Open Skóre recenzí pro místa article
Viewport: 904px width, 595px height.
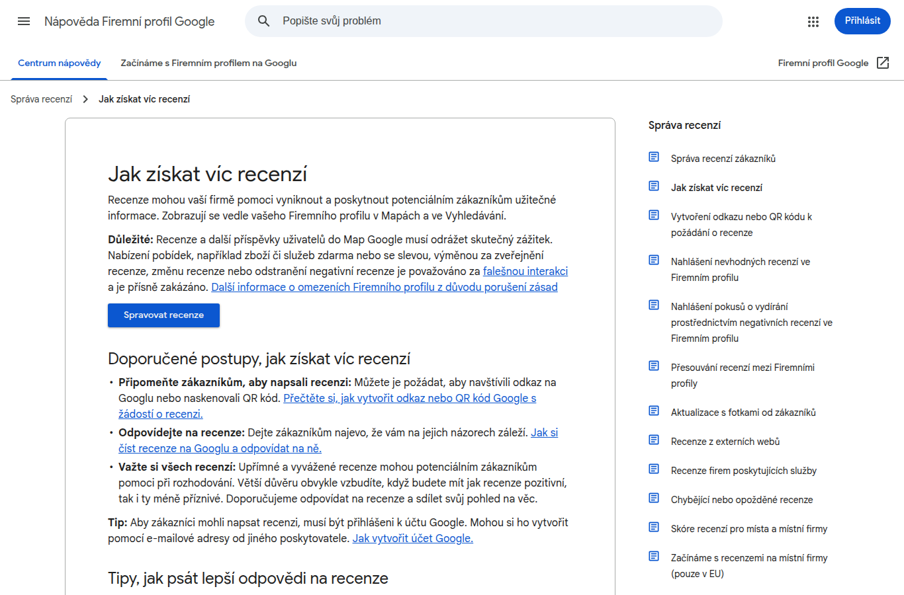[x=749, y=529]
